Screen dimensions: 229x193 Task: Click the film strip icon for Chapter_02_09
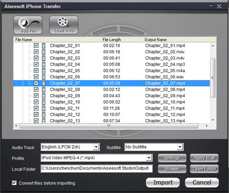[44, 96]
